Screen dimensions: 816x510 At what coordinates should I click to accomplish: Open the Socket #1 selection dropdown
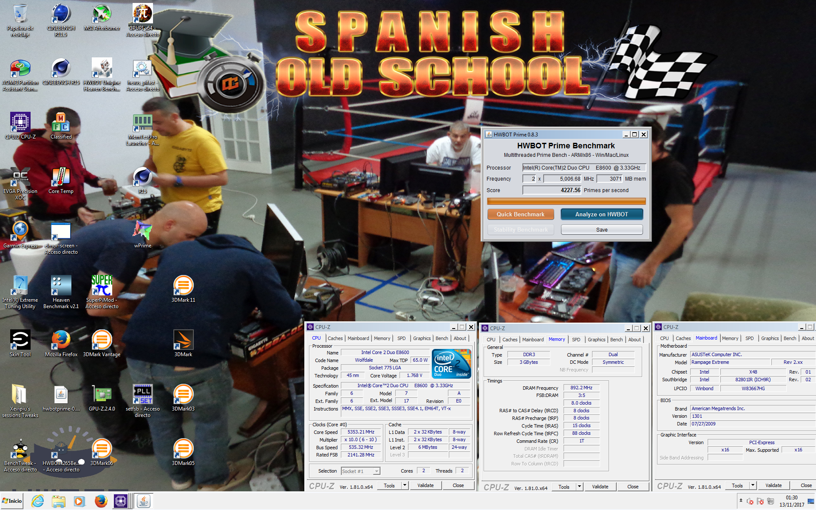(360, 471)
